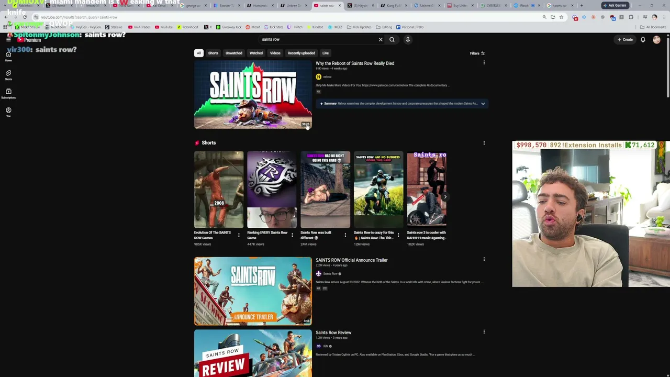Open the Ask Gemini button

(615, 5)
